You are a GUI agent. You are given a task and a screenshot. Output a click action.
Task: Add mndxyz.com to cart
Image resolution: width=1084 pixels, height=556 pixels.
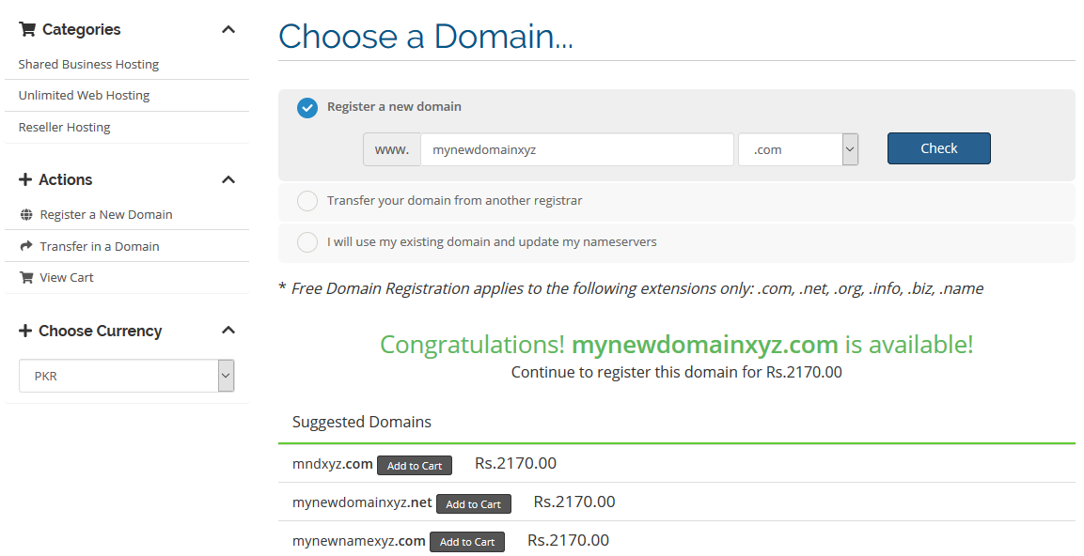pyautogui.click(x=414, y=466)
